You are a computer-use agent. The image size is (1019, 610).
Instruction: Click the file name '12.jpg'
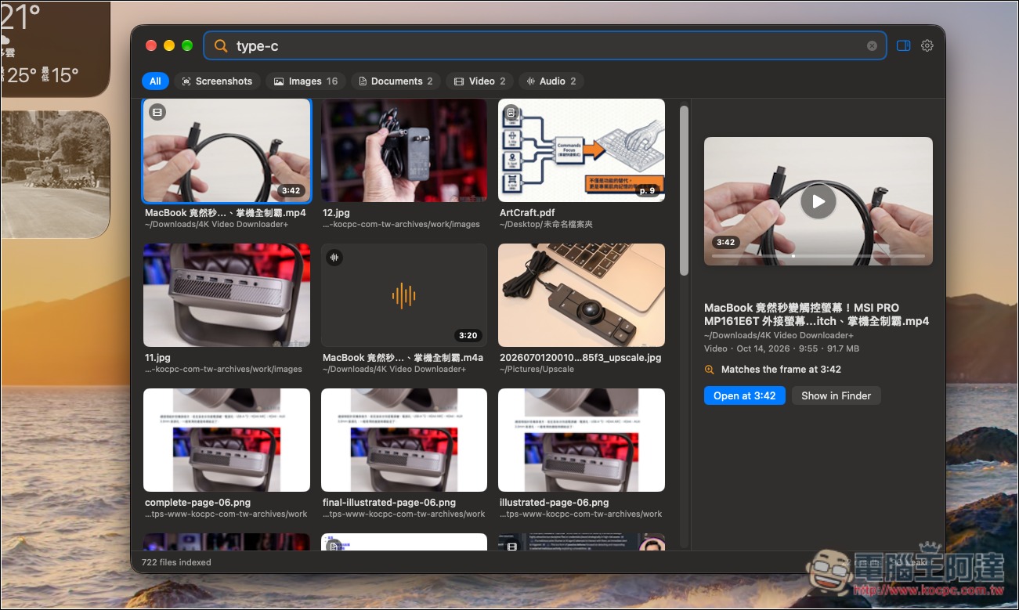point(336,213)
